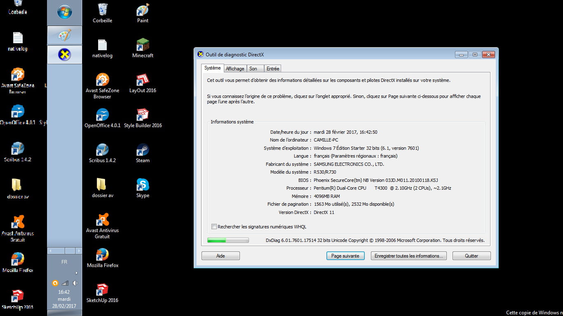The height and width of the screenshot is (316, 563).
Task: Click the taskbar right scroll arrow
Action: tap(79, 251)
